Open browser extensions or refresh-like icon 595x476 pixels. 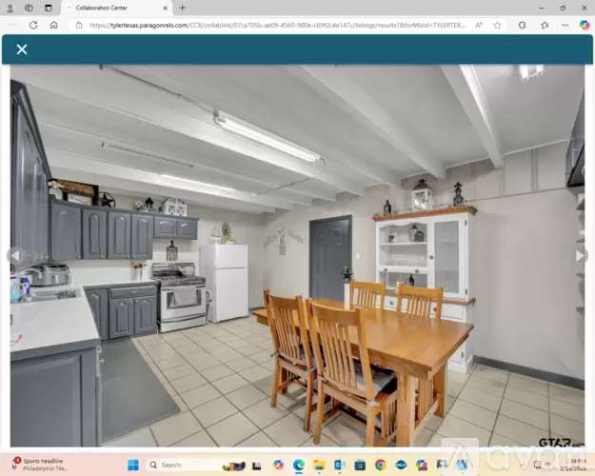click(x=522, y=25)
